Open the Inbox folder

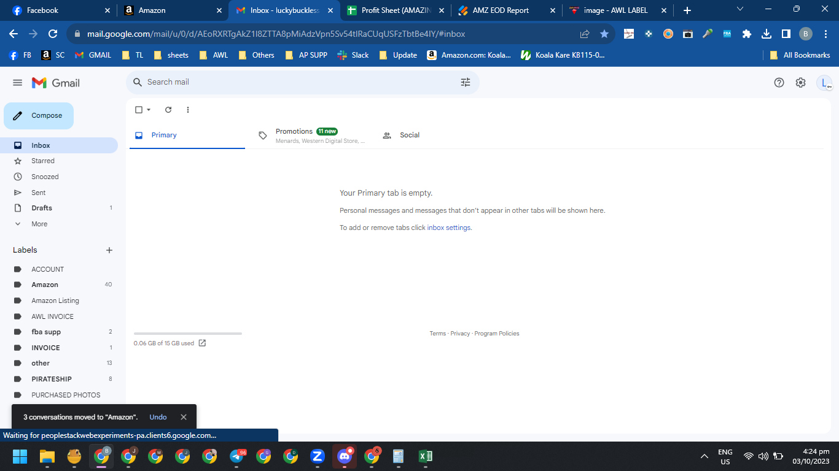coord(59,145)
